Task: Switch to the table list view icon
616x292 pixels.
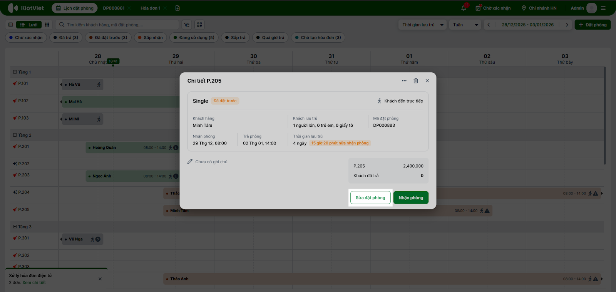Action: (10, 25)
